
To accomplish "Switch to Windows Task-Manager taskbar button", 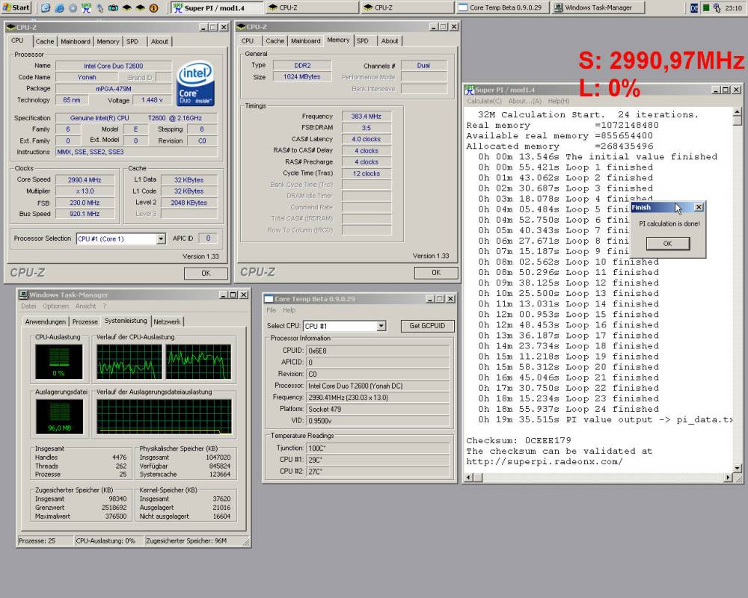I will pos(598,7).
